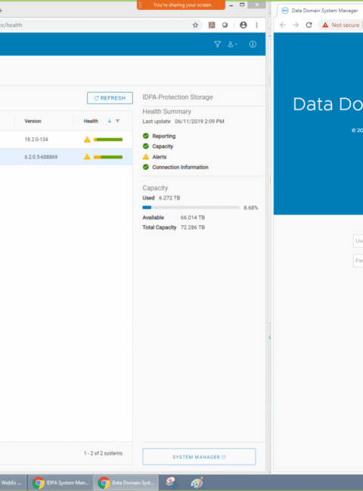Click the capacity usage progress bar

tap(191, 208)
